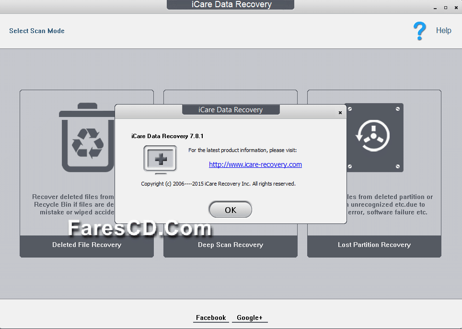Open the Help link text

pyautogui.click(x=443, y=30)
